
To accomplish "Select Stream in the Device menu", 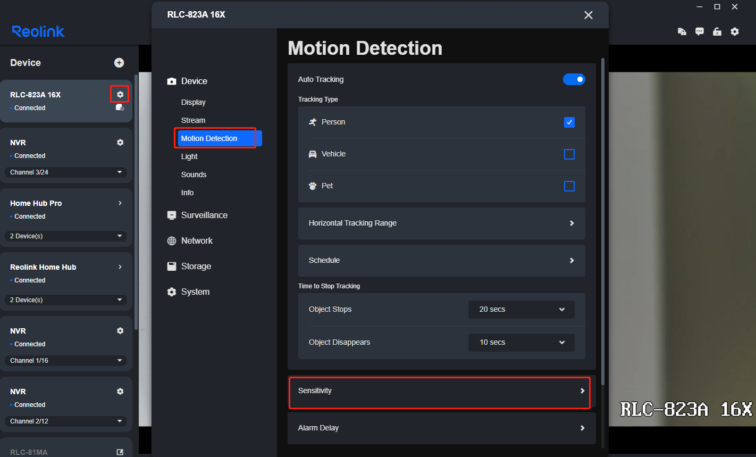I will [x=193, y=120].
